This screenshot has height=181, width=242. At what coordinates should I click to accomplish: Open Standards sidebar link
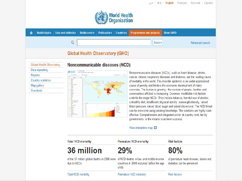click(x=36, y=90)
